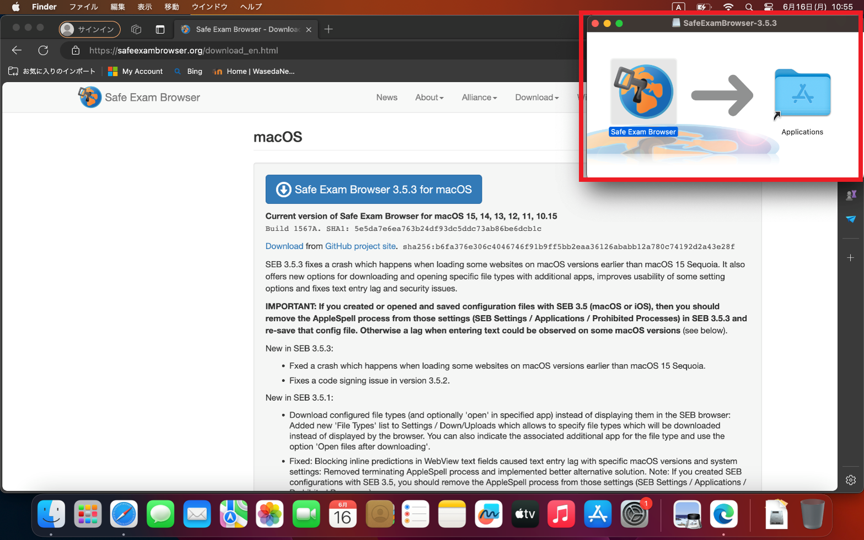This screenshot has height=540, width=864.
Task: Open the Telegram-style paper plane sidebar icon
Action: click(851, 219)
